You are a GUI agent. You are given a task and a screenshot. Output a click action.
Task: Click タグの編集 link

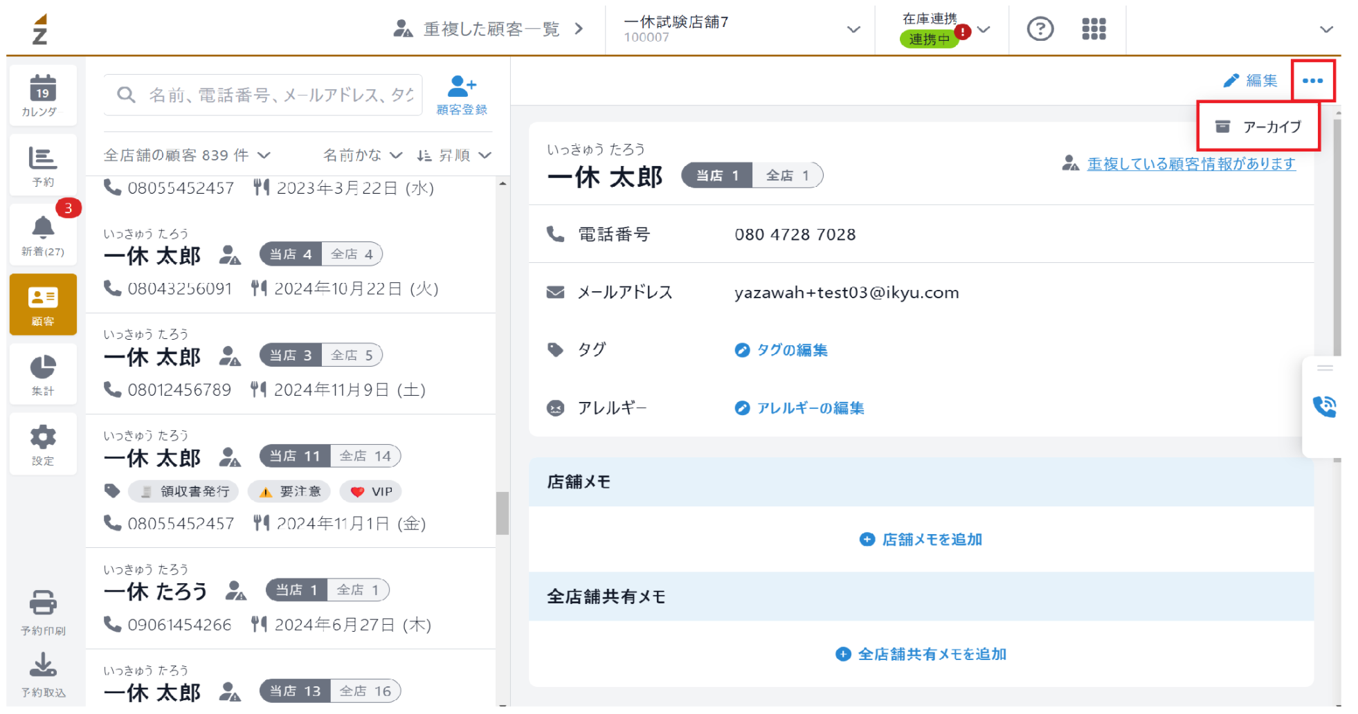click(781, 350)
